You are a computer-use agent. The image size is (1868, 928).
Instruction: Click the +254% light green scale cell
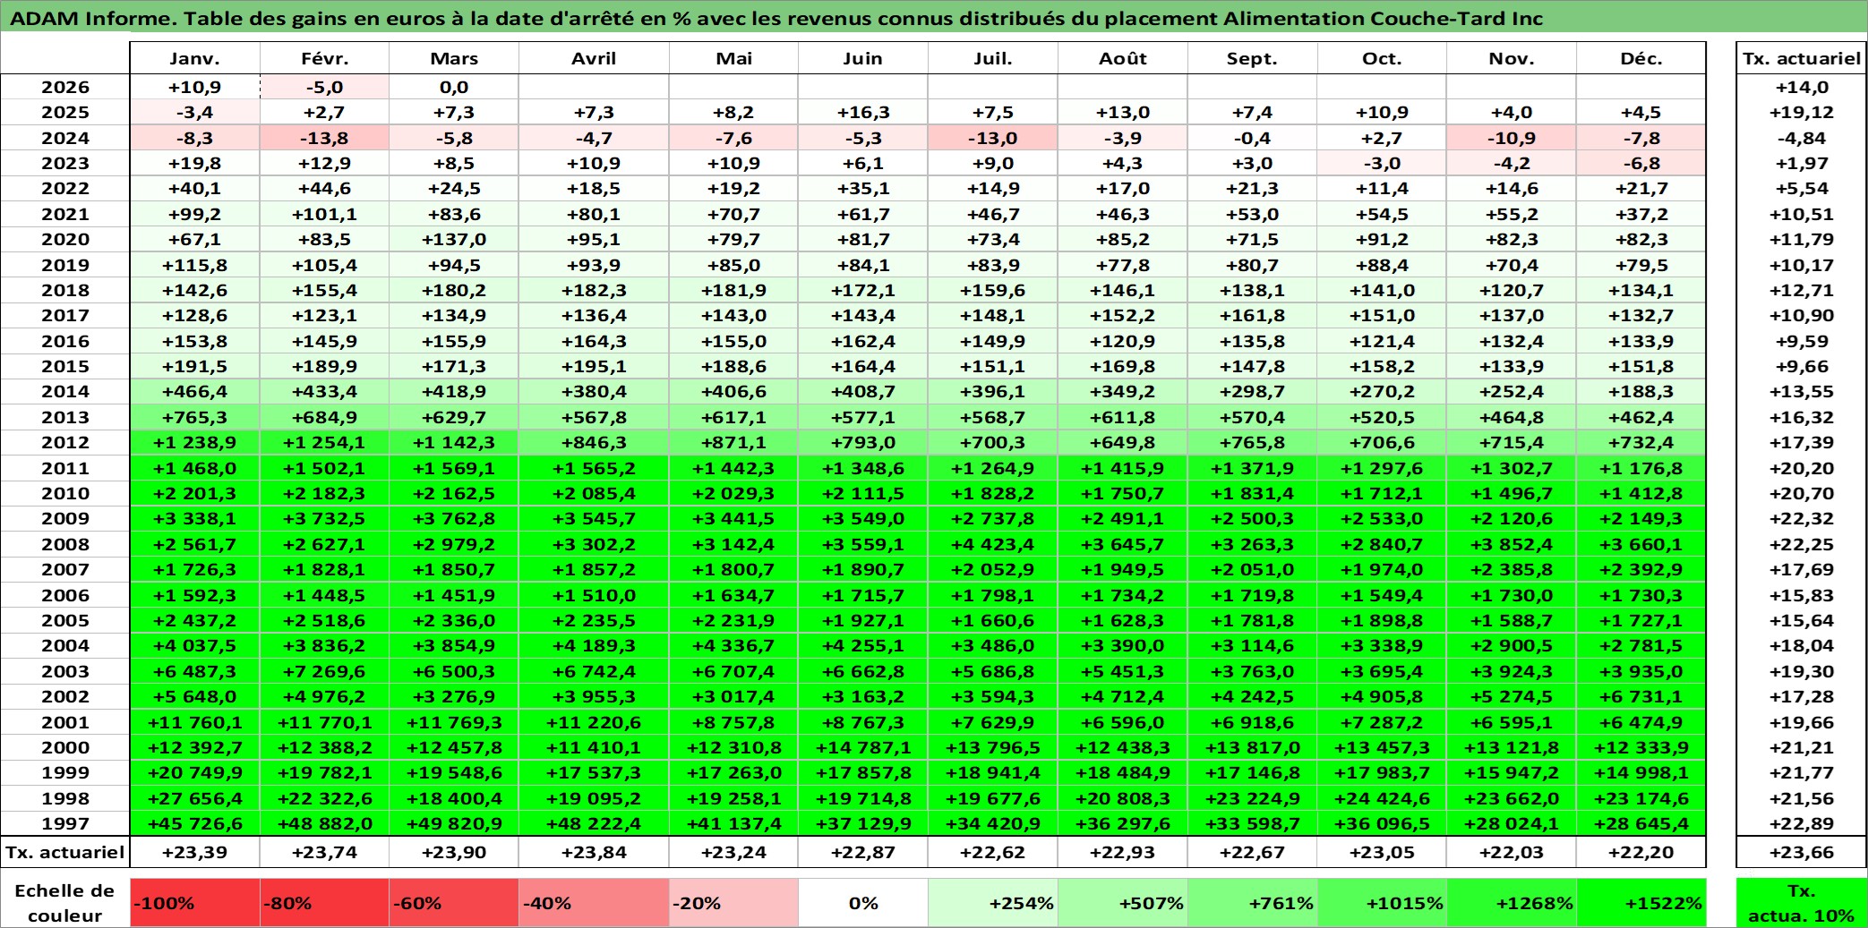(x=993, y=903)
